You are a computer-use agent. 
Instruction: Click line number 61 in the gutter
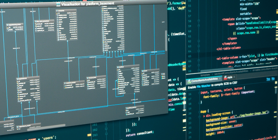click(189, 36)
